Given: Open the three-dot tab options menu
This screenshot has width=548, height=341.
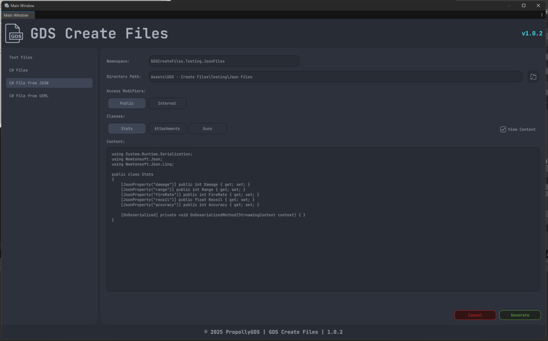Looking at the screenshot, I should click(x=542, y=15).
